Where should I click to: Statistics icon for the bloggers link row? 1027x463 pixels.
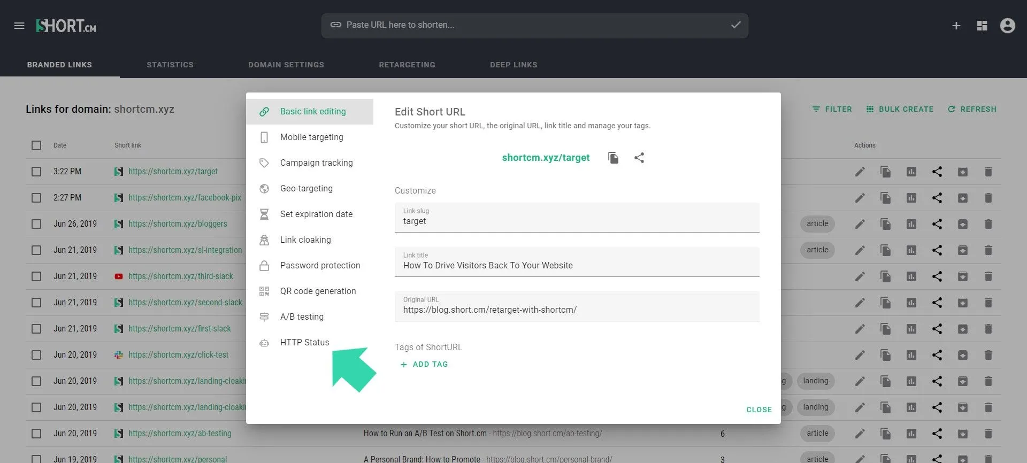click(x=911, y=224)
